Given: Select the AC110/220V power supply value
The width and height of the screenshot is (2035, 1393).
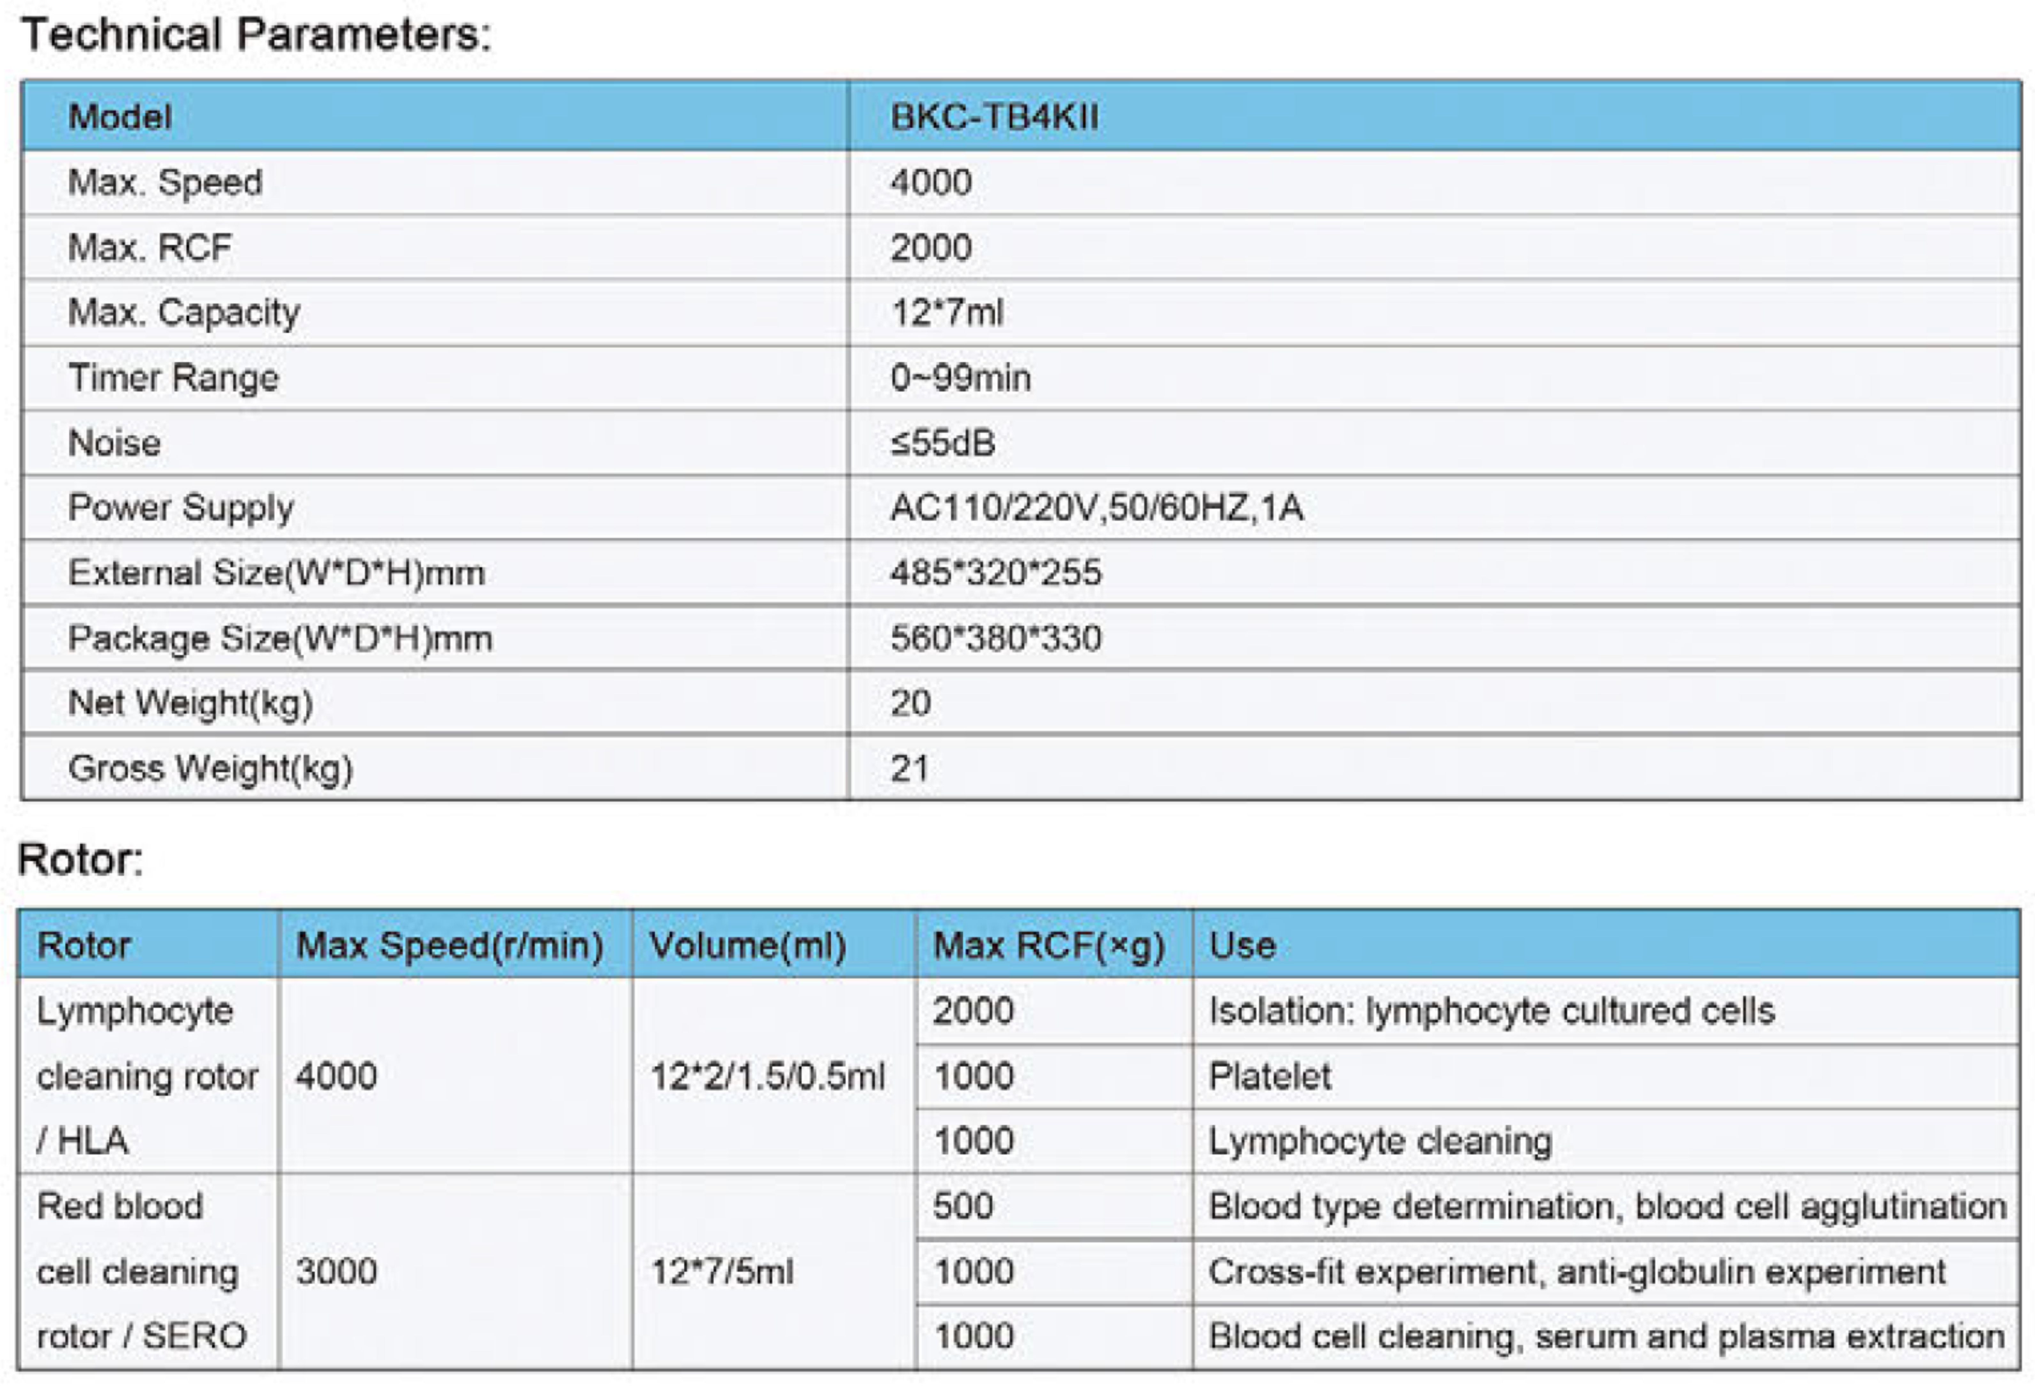Looking at the screenshot, I should point(1096,508).
